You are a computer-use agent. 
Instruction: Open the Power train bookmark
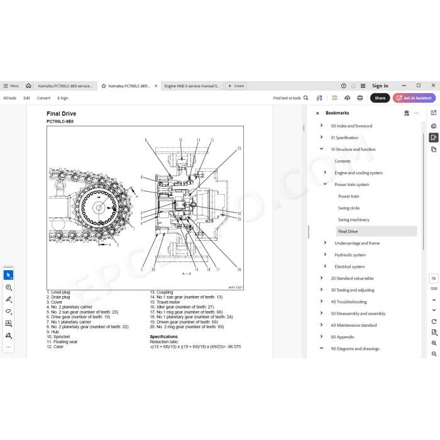tap(348, 196)
